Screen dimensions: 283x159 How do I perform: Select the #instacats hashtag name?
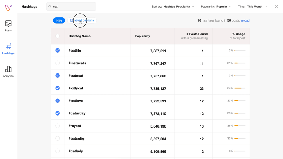tap(77, 63)
